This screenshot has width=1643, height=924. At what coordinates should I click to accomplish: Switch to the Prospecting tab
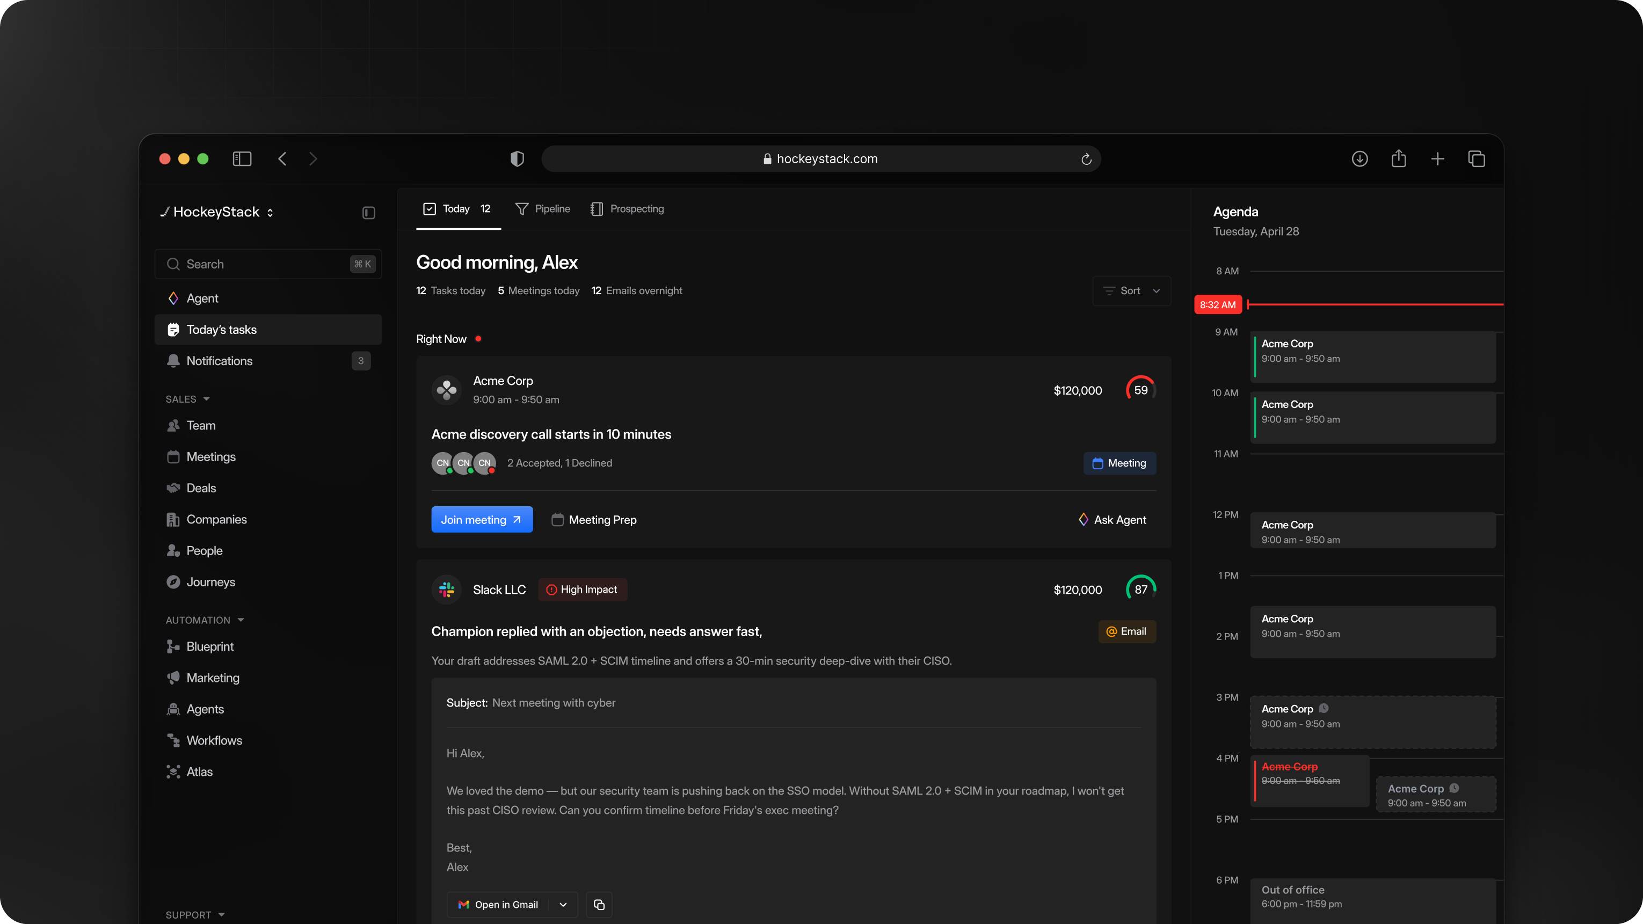pos(627,209)
